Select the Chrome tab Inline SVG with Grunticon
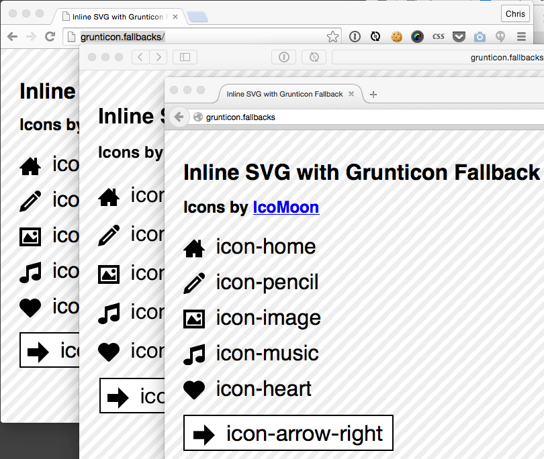The width and height of the screenshot is (544, 459). (x=120, y=17)
